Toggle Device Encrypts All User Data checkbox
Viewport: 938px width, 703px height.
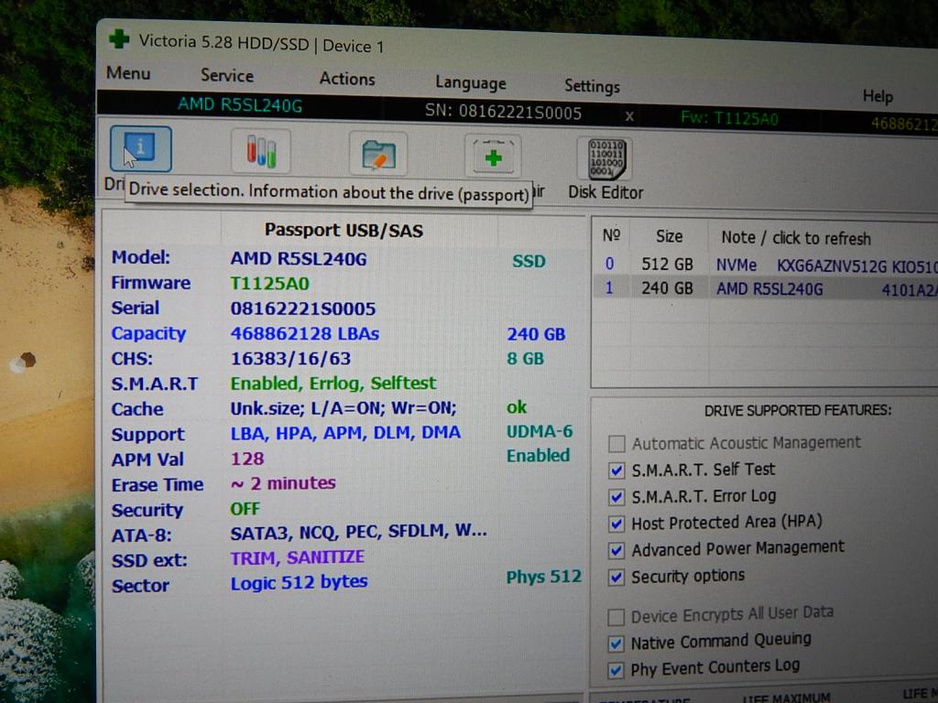[x=616, y=617]
